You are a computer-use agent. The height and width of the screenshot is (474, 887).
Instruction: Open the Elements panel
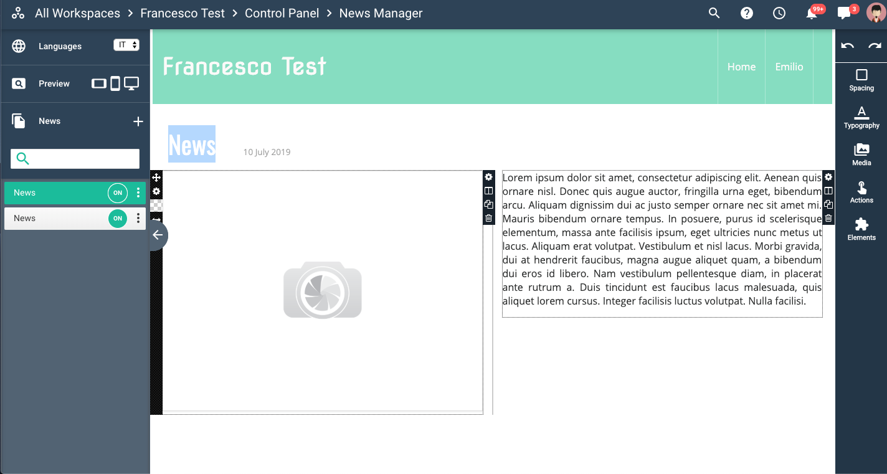tap(861, 229)
